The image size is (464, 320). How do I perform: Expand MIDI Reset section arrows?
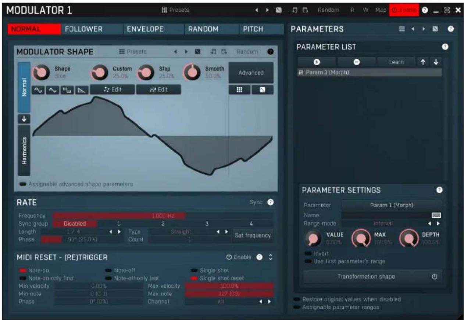click(x=271, y=257)
